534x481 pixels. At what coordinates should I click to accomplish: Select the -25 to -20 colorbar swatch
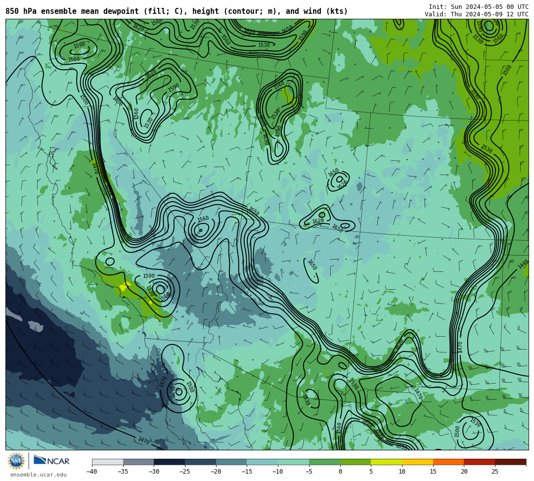pos(201,462)
